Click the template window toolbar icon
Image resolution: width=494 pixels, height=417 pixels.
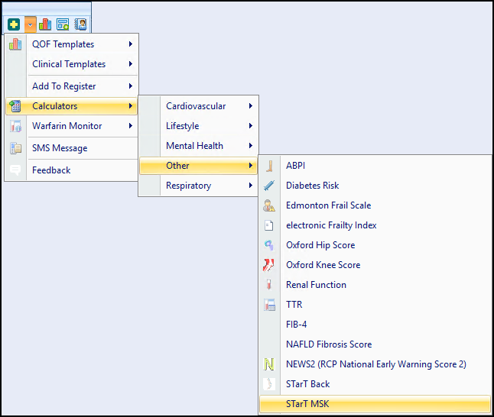63,24
